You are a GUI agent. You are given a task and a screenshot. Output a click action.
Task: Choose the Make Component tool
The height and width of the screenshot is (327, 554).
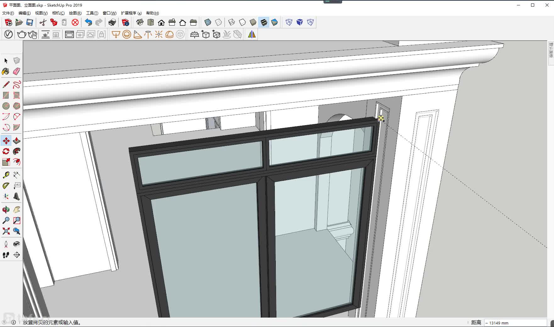[17, 61]
